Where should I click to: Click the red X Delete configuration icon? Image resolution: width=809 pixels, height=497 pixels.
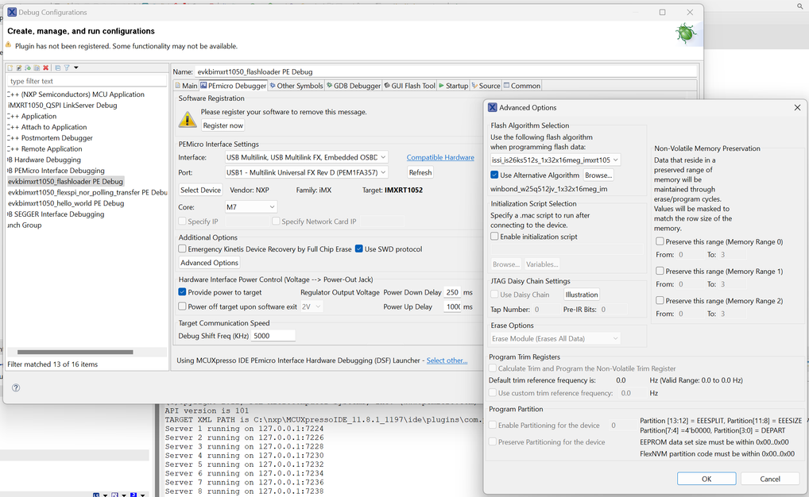45,68
